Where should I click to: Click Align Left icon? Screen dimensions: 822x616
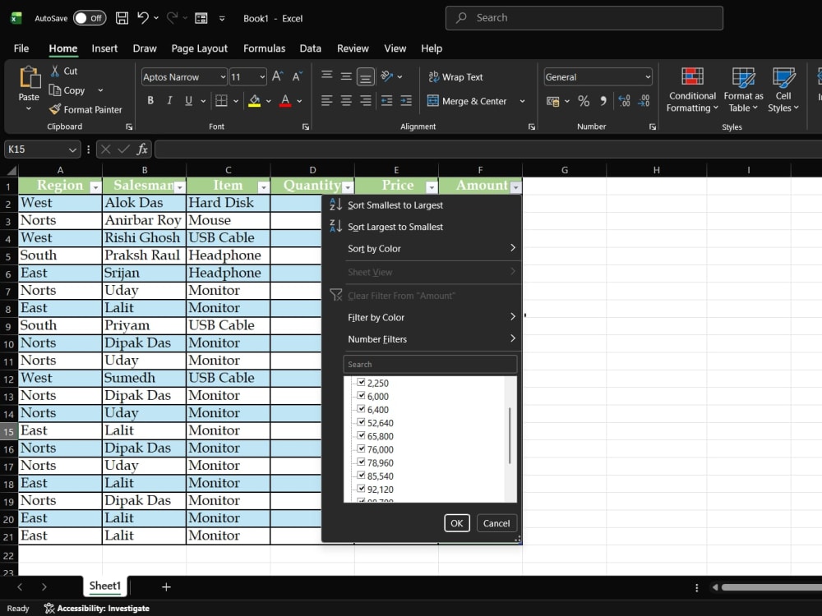pyautogui.click(x=326, y=100)
